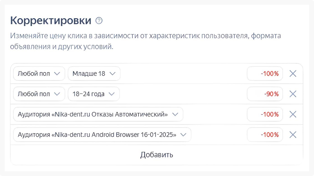Edit the -90% value for 18–24 года
This screenshot has width=314, height=176.
click(265, 94)
